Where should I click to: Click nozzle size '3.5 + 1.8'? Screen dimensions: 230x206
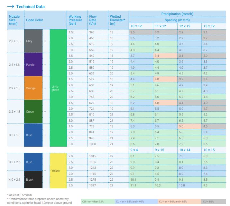coord(15,135)
